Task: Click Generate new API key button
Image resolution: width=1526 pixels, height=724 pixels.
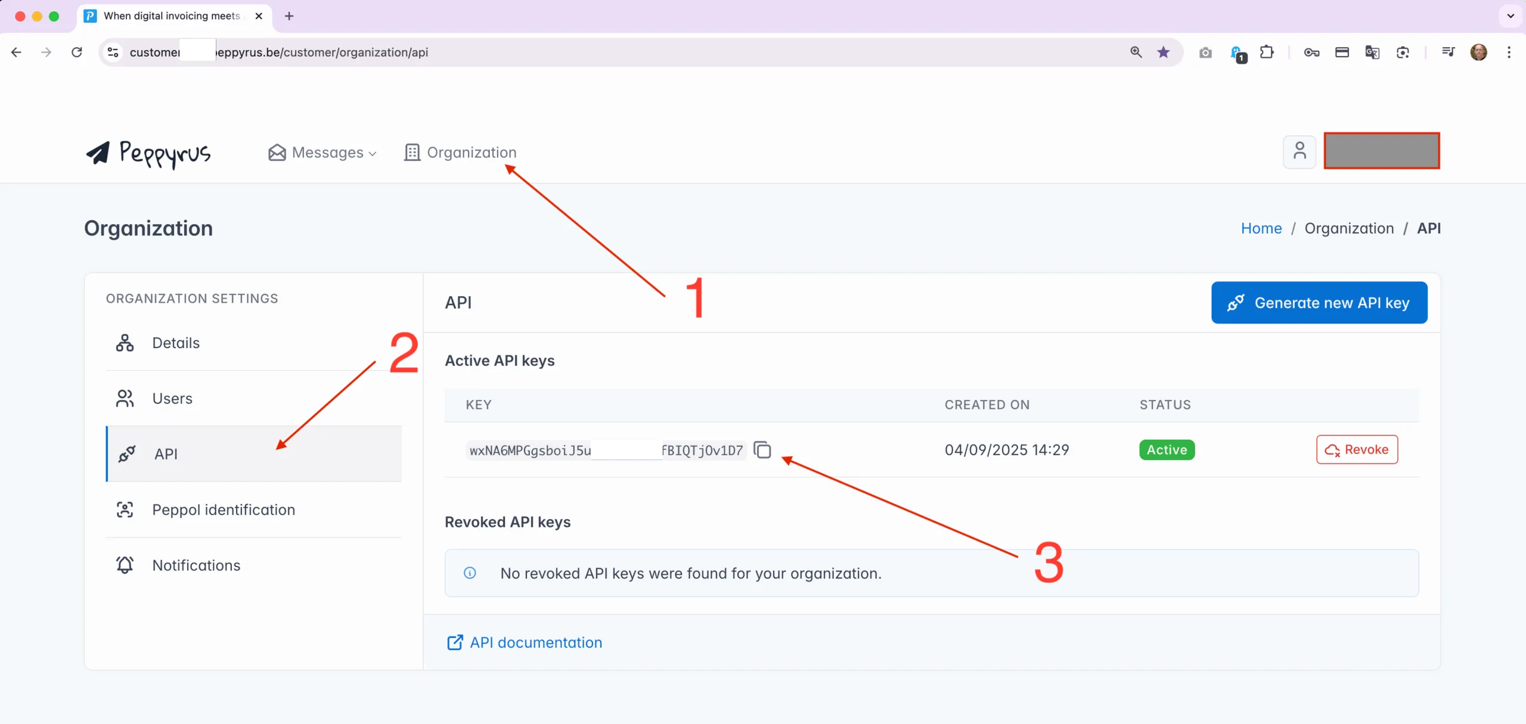Action: pos(1319,303)
